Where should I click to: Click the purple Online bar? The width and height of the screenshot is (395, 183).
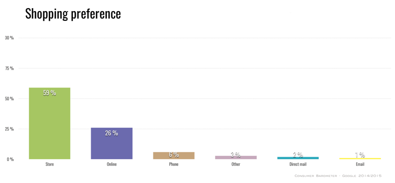tap(111, 144)
